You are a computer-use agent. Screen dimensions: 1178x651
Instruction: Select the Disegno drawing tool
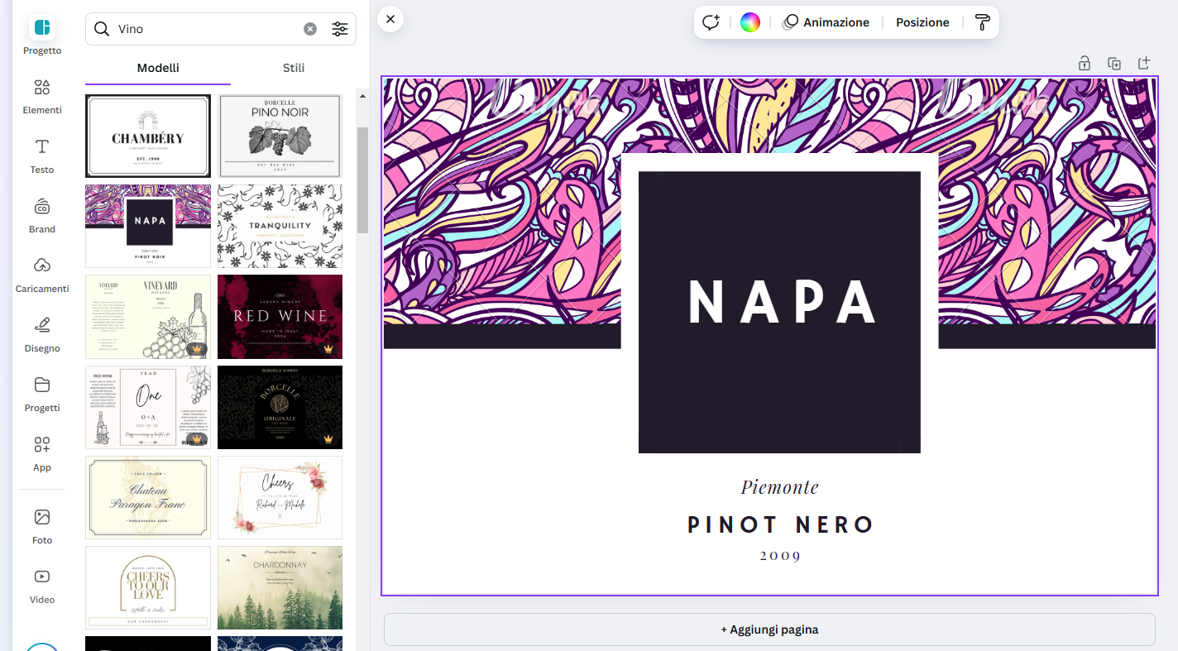tap(42, 334)
